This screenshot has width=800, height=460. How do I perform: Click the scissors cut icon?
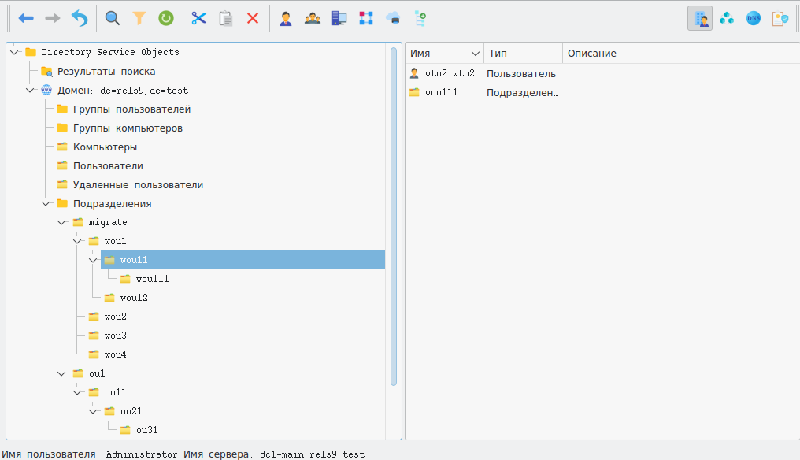tap(198, 18)
